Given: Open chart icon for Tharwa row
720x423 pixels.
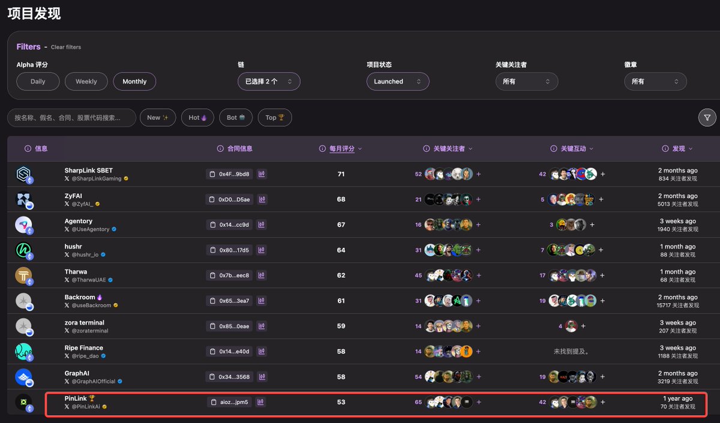Looking at the screenshot, I should 262,275.
